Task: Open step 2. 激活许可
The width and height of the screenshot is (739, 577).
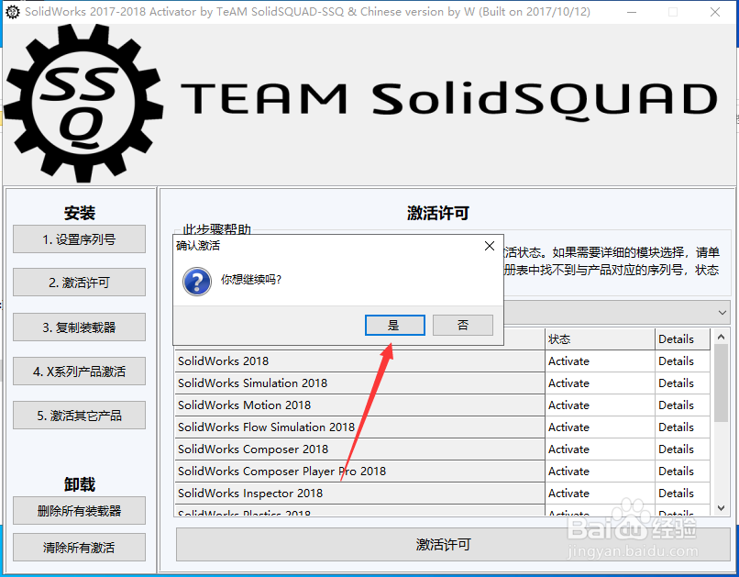Action: click(x=79, y=283)
